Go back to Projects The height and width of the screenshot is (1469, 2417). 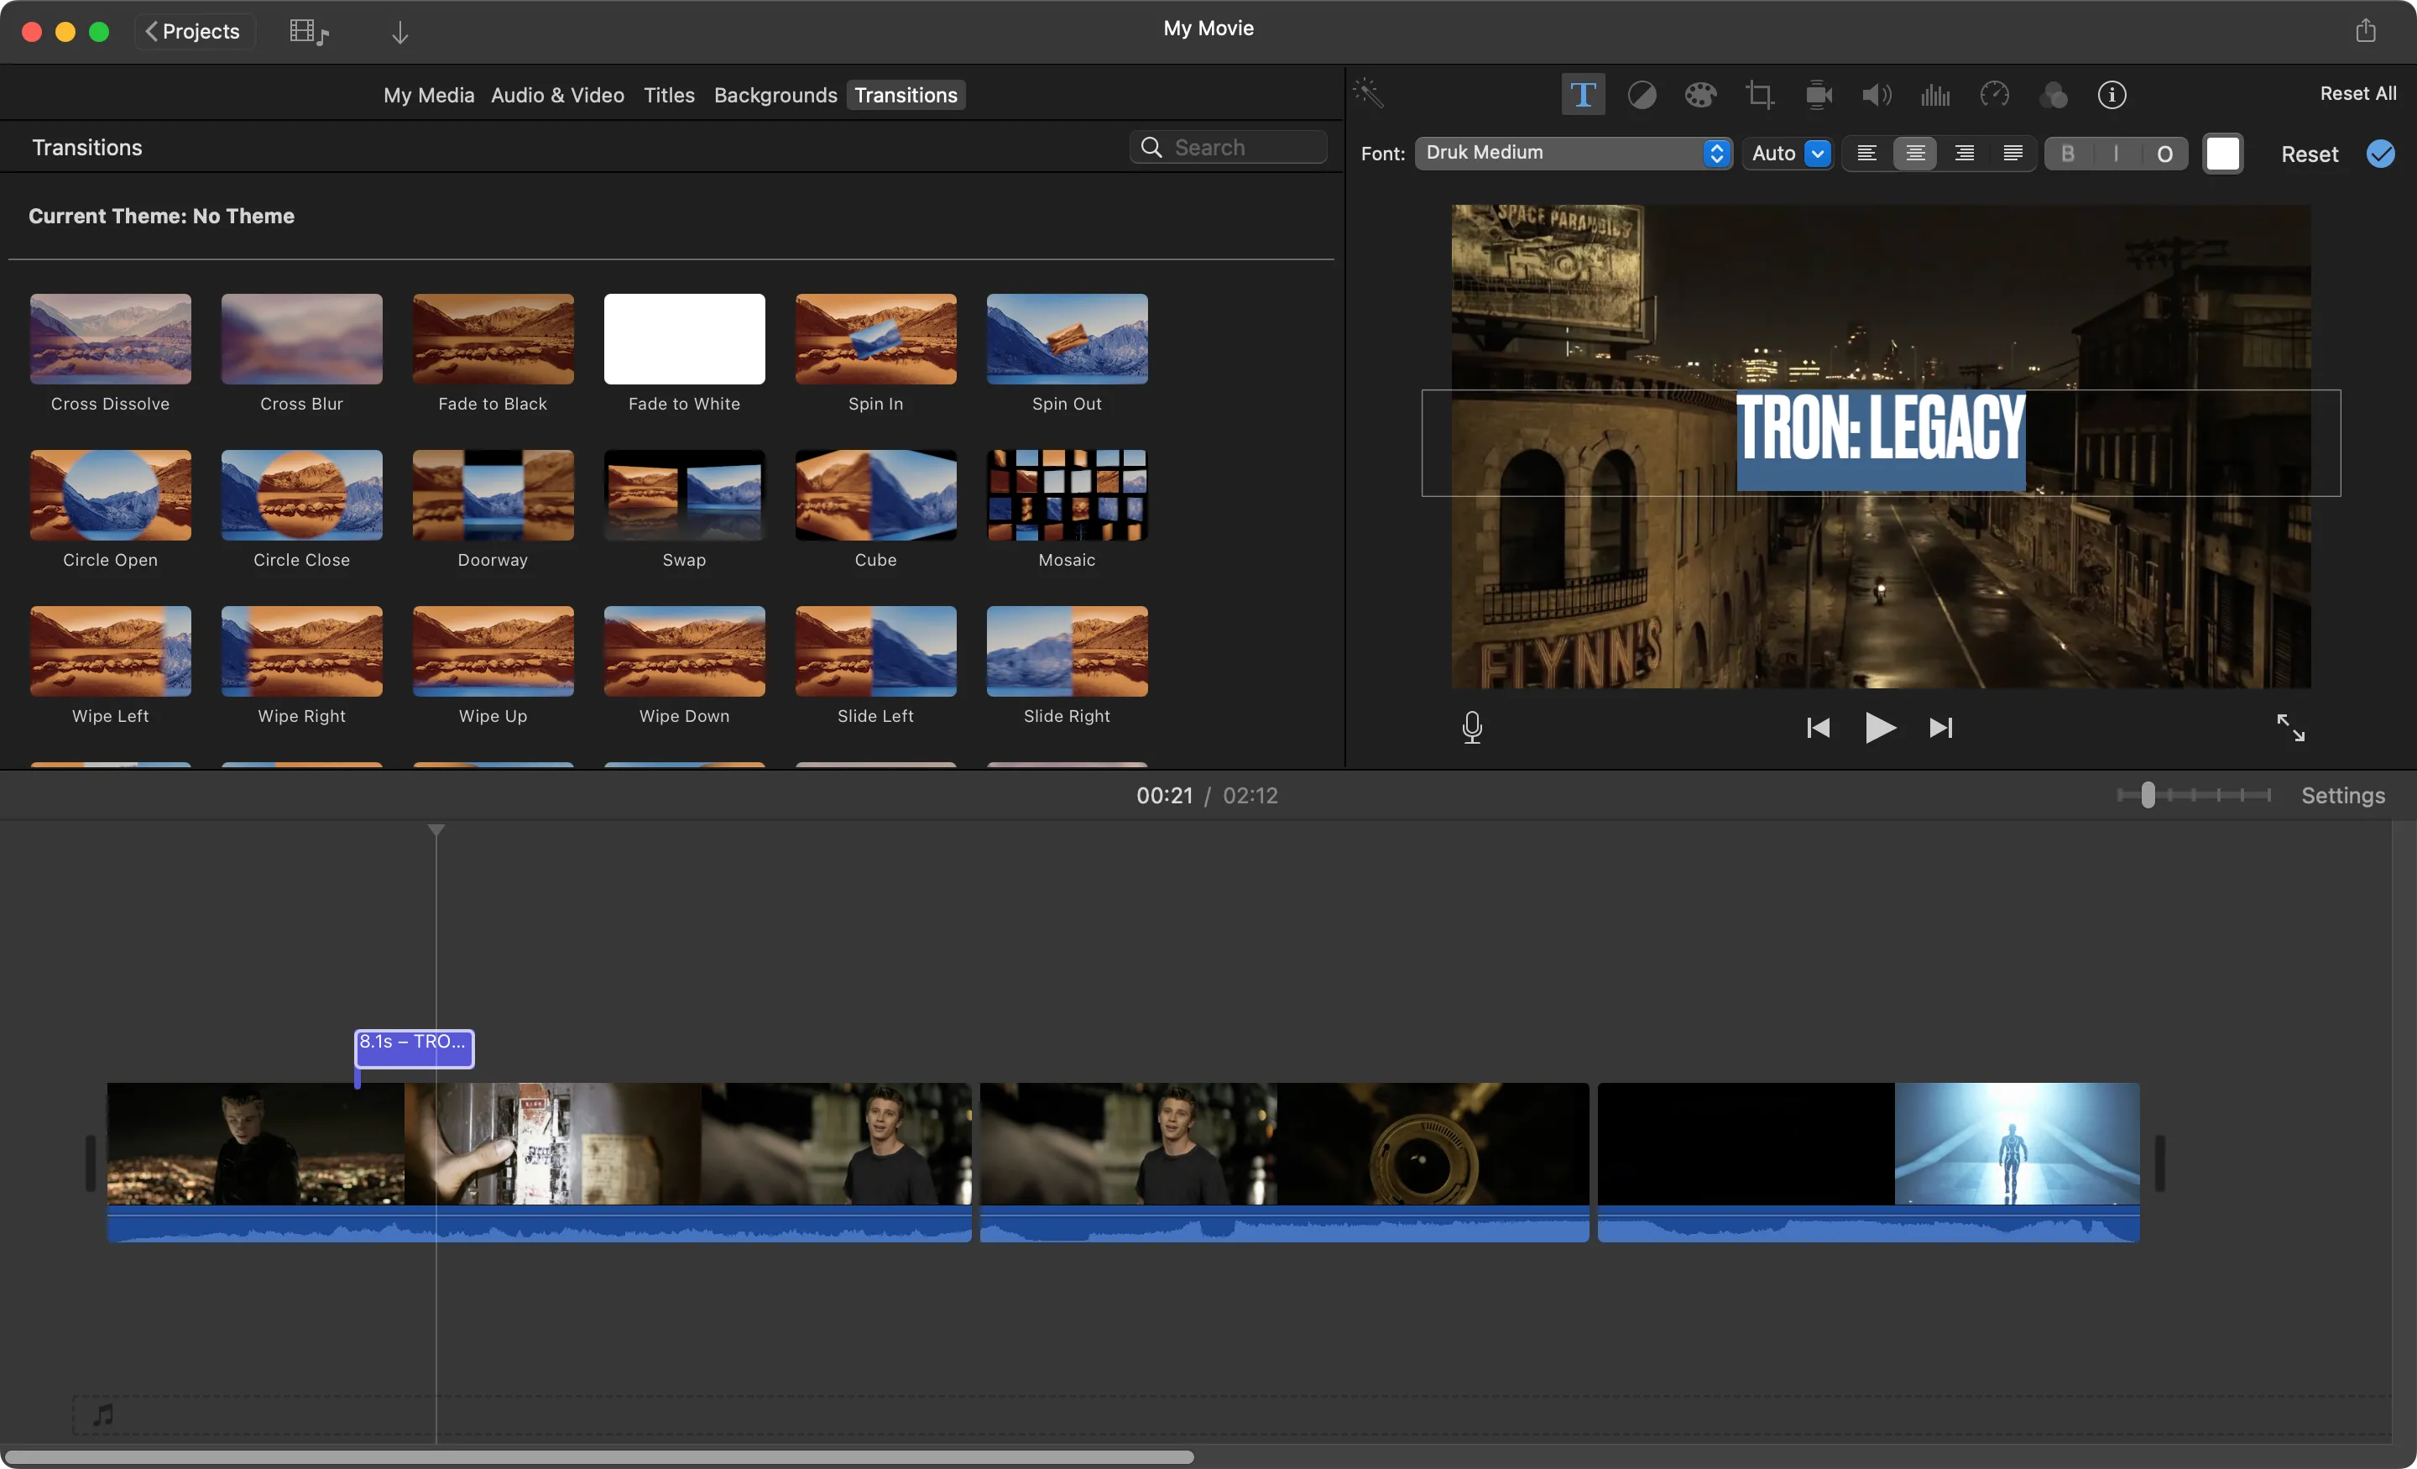pyautogui.click(x=193, y=31)
